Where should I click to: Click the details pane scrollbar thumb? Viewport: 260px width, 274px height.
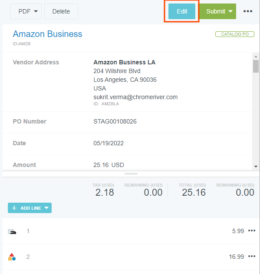[256, 66]
